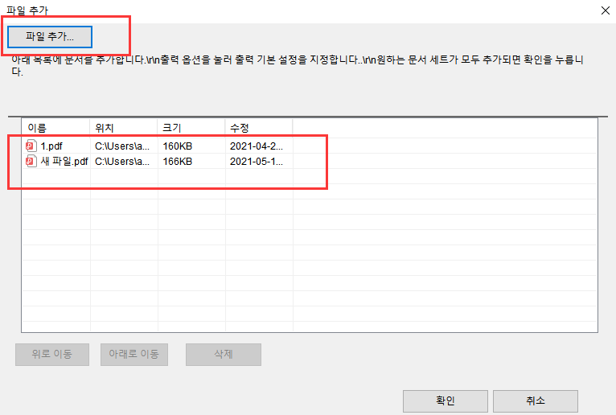Click the 위로 이동 button
Image resolution: width=616 pixels, height=415 pixels.
pos(52,355)
